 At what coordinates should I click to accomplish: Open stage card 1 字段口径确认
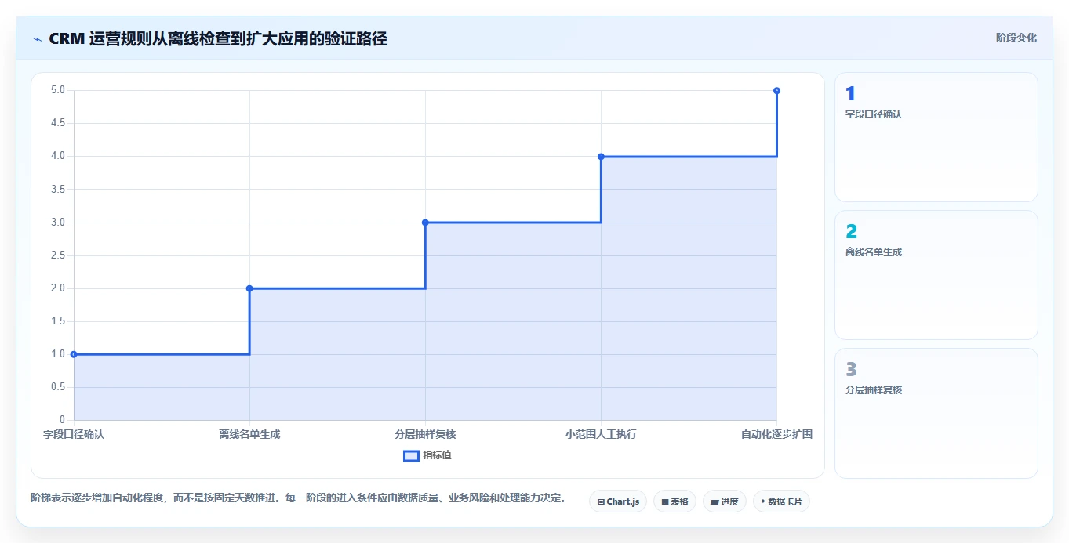click(x=936, y=137)
